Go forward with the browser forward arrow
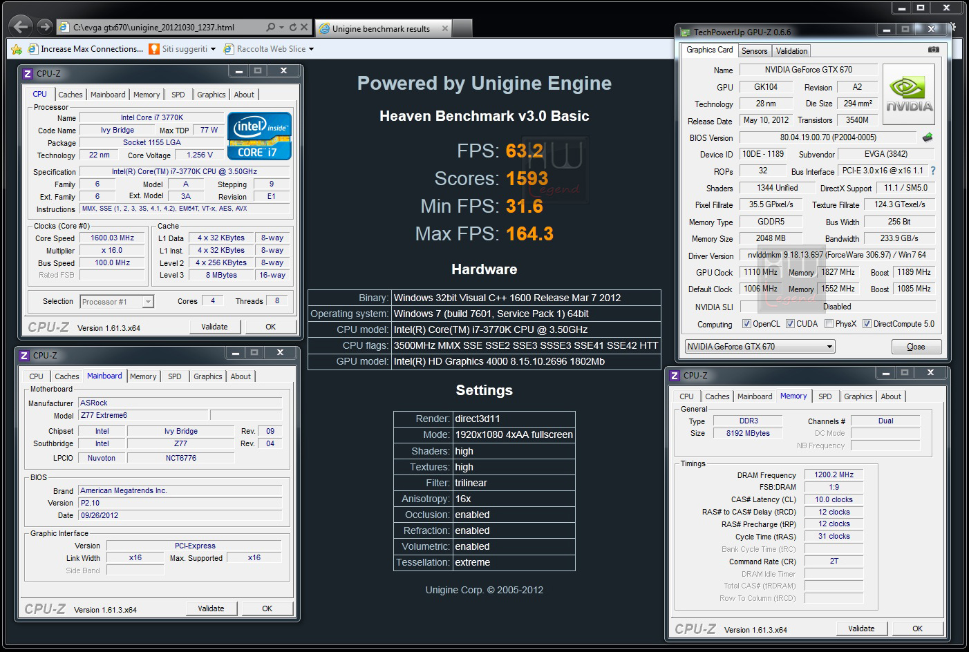 (45, 27)
